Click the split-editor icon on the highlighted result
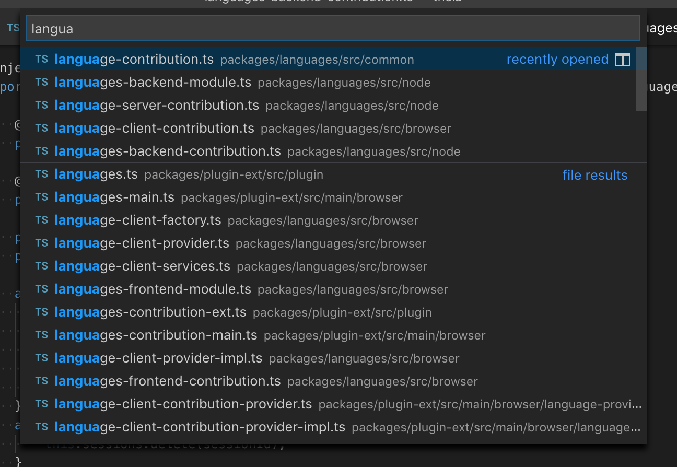The height and width of the screenshot is (467, 677). pyautogui.click(x=623, y=60)
